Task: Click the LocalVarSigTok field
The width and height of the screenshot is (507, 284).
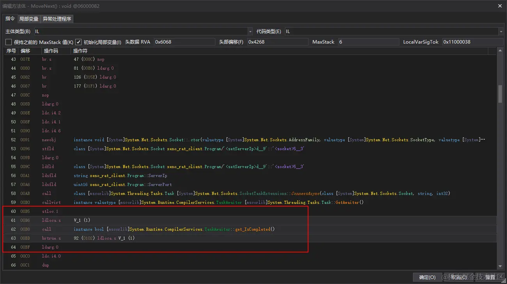Action: 473,42
